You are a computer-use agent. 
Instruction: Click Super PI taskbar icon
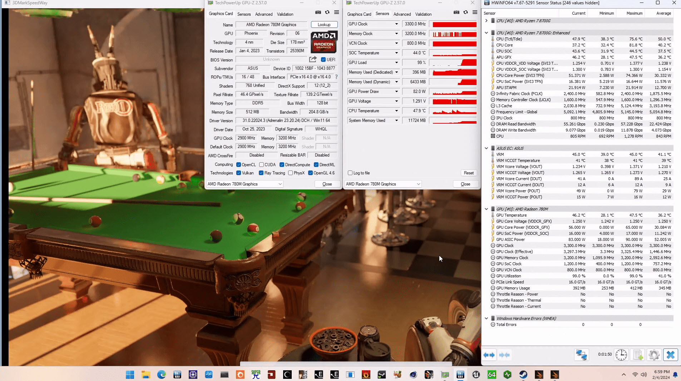(256, 375)
